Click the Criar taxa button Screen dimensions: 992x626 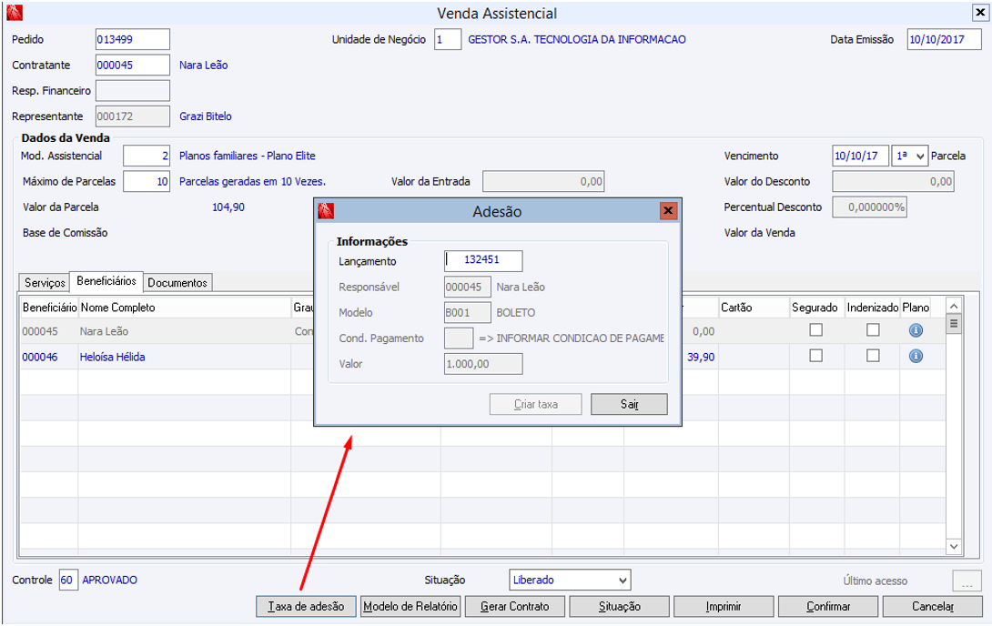click(x=536, y=404)
